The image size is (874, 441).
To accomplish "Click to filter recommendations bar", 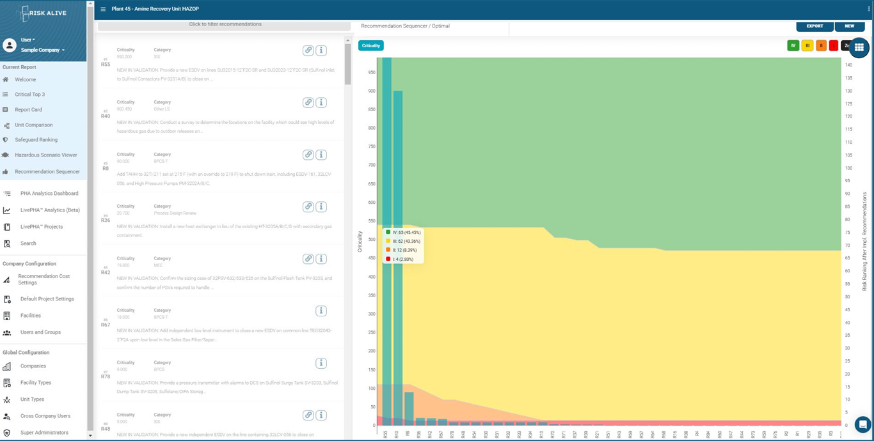I will 225,25.
